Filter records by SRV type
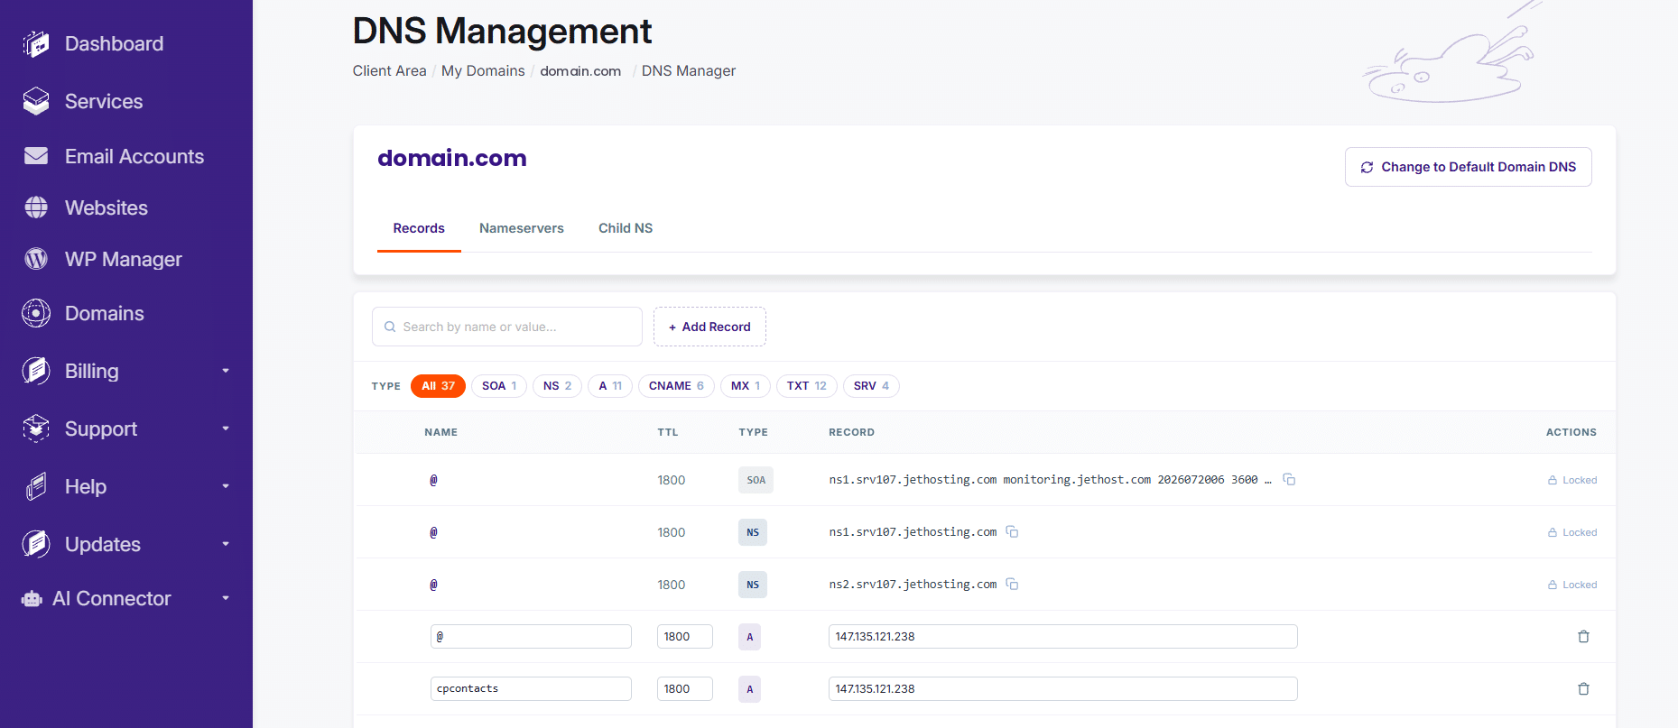 point(871,386)
